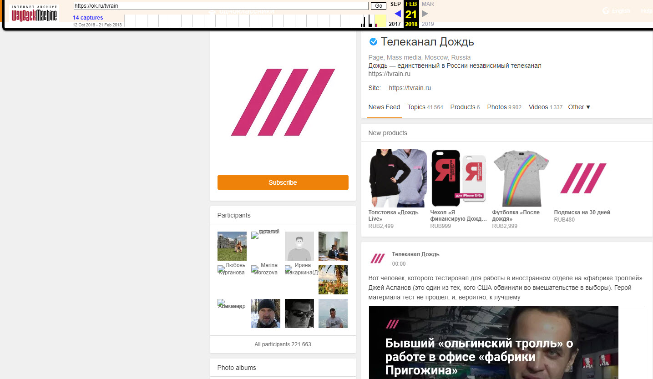Open the Topics tab
Image resolution: width=653 pixels, height=379 pixels.
(x=425, y=107)
